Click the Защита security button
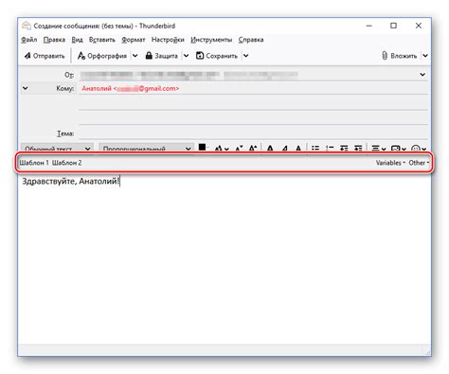This screenshot has width=449, height=374. (x=161, y=56)
